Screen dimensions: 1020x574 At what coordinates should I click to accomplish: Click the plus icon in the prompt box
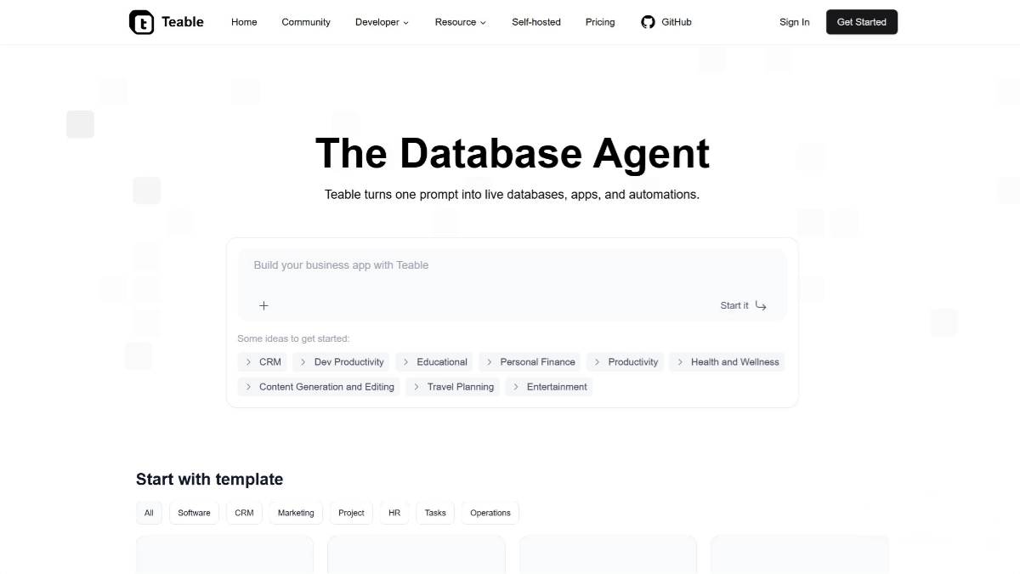[x=263, y=305]
